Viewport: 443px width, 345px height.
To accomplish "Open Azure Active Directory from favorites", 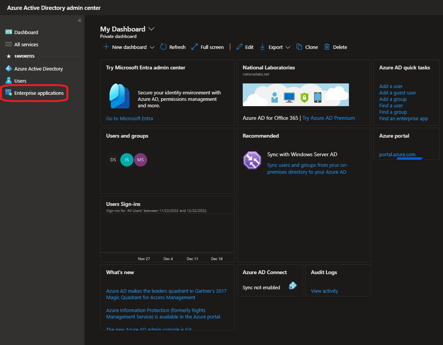I will click(x=38, y=69).
